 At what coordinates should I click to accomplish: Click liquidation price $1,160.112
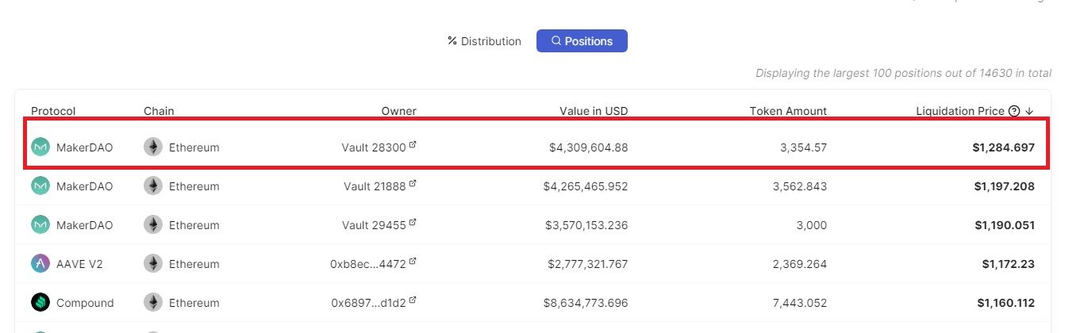(x=1005, y=303)
